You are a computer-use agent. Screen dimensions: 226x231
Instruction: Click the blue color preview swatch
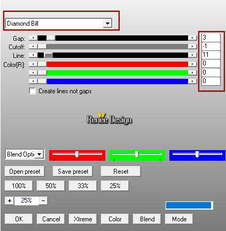[x=189, y=205]
